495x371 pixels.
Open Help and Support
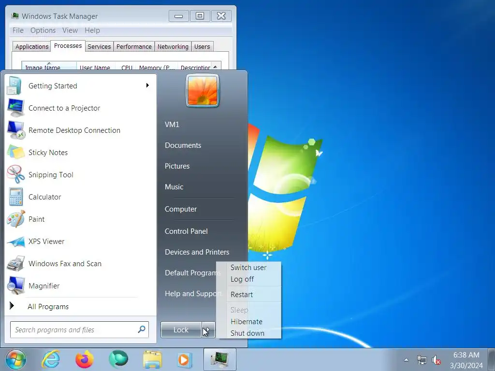pyautogui.click(x=192, y=294)
